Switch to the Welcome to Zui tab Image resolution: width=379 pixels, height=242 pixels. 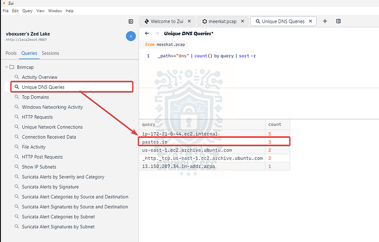coord(167,21)
